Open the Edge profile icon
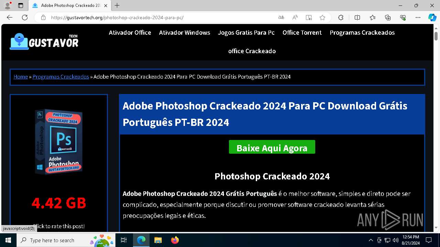 coord(8,5)
